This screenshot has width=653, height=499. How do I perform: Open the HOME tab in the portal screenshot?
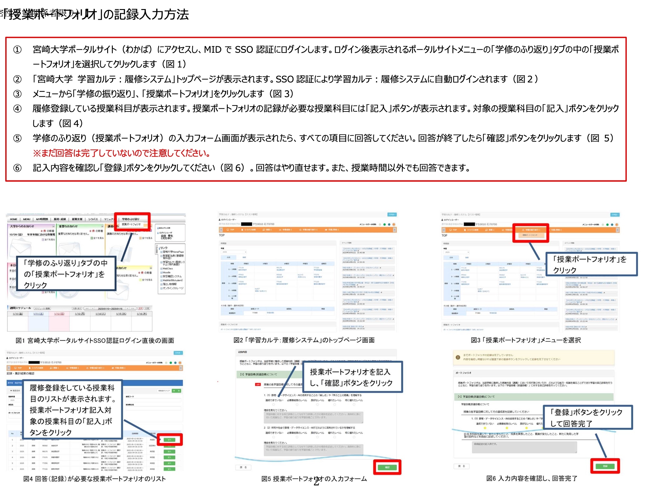tap(14, 219)
